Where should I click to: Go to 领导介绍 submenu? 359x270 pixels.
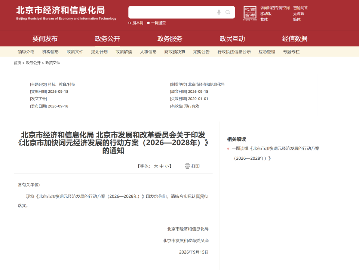[x=26, y=52]
